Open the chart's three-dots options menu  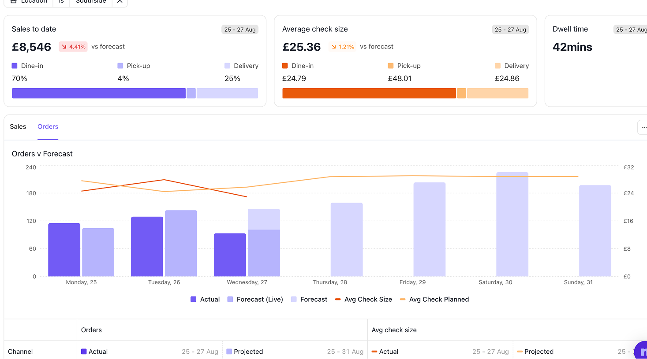point(643,127)
